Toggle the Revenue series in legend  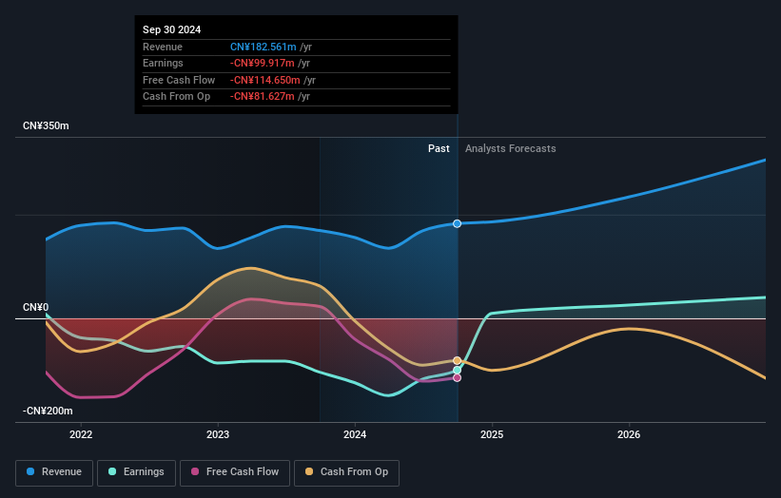pos(54,471)
